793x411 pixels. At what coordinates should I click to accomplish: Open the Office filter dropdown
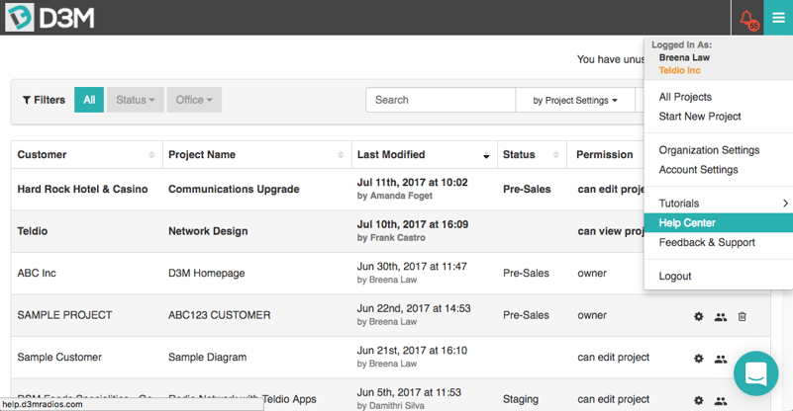click(194, 100)
